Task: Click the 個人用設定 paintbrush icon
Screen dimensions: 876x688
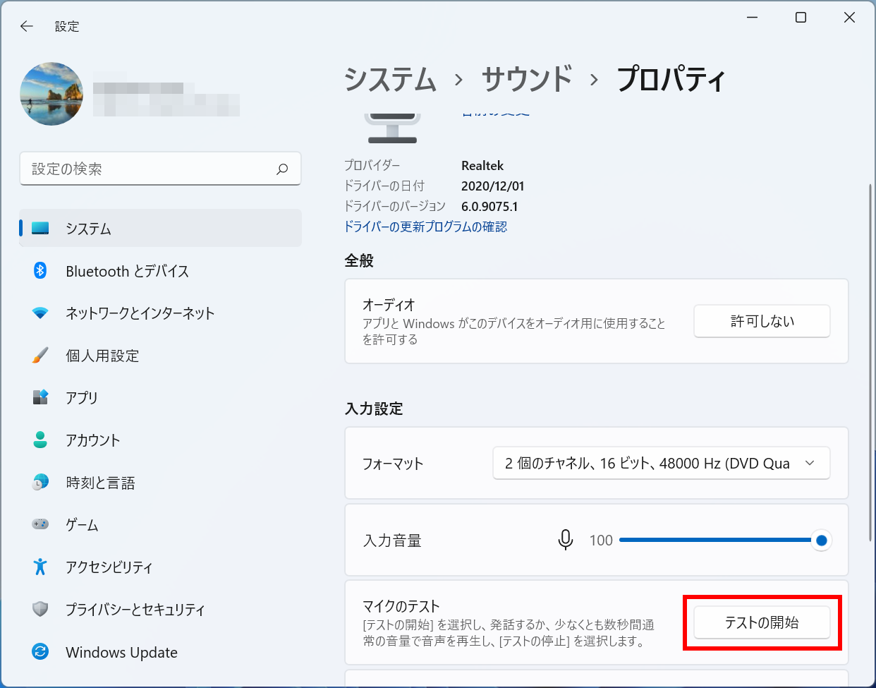Action: tap(40, 355)
